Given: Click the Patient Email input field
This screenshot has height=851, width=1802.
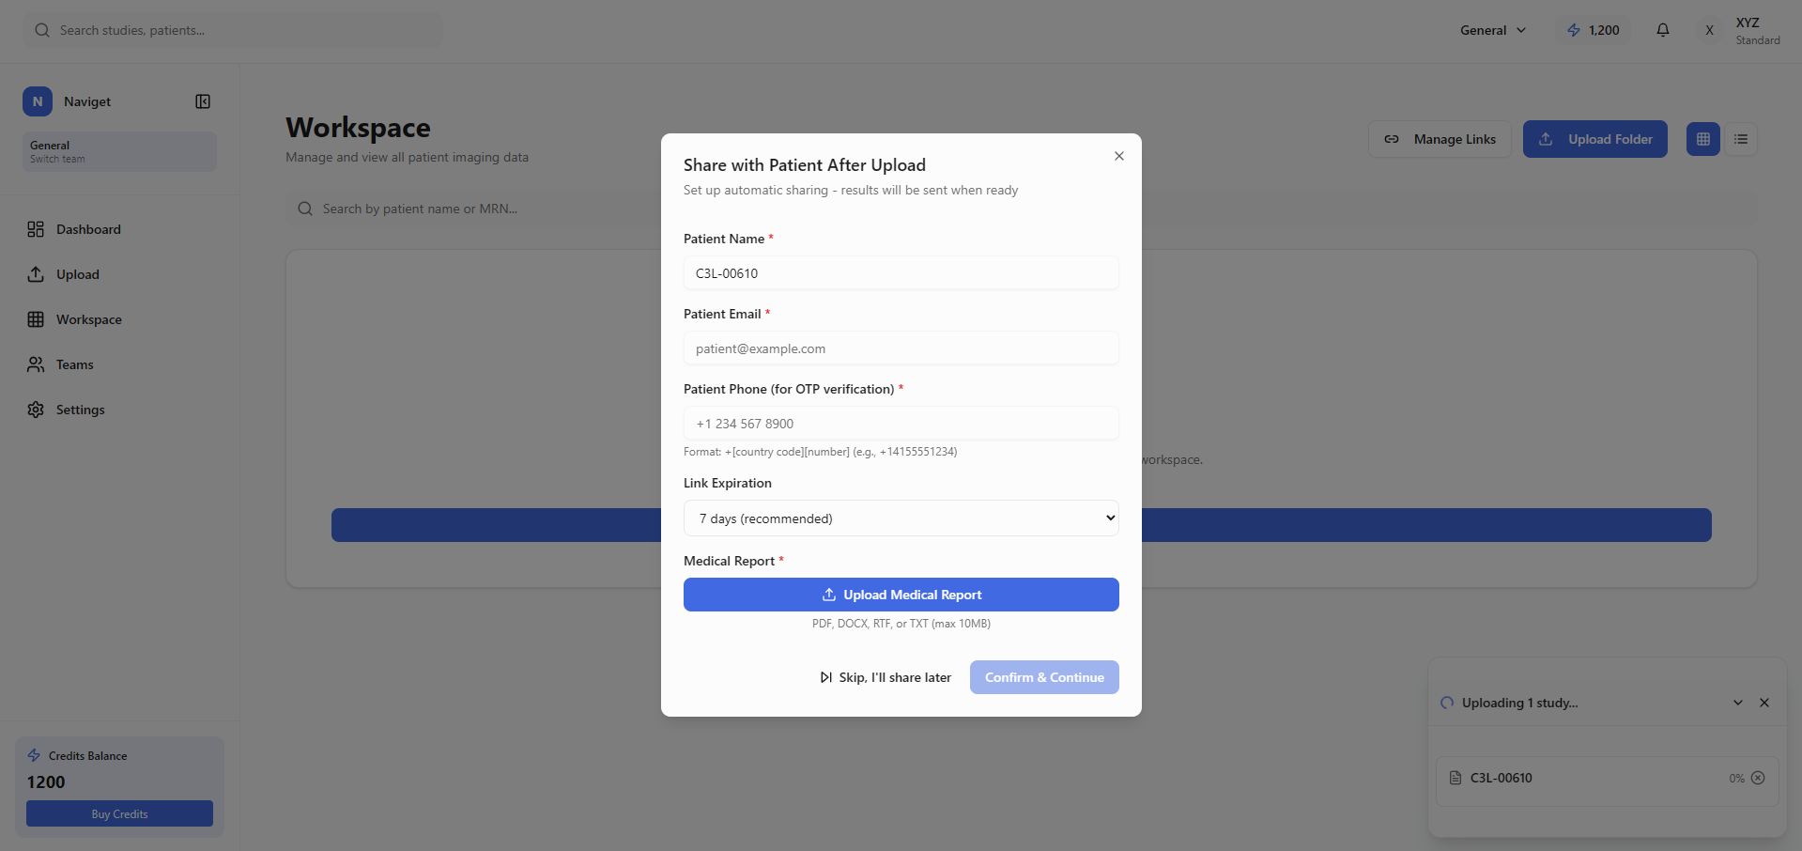Looking at the screenshot, I should tap(901, 348).
